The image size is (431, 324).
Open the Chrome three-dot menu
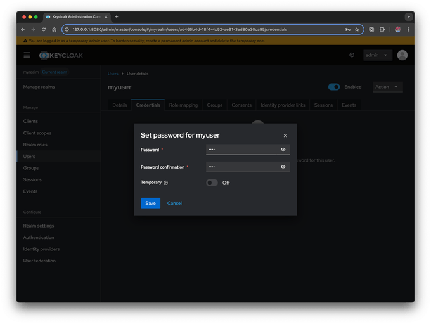coord(408,29)
